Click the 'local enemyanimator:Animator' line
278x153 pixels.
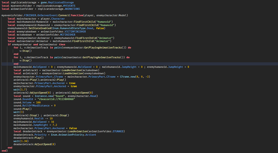point(61,38)
